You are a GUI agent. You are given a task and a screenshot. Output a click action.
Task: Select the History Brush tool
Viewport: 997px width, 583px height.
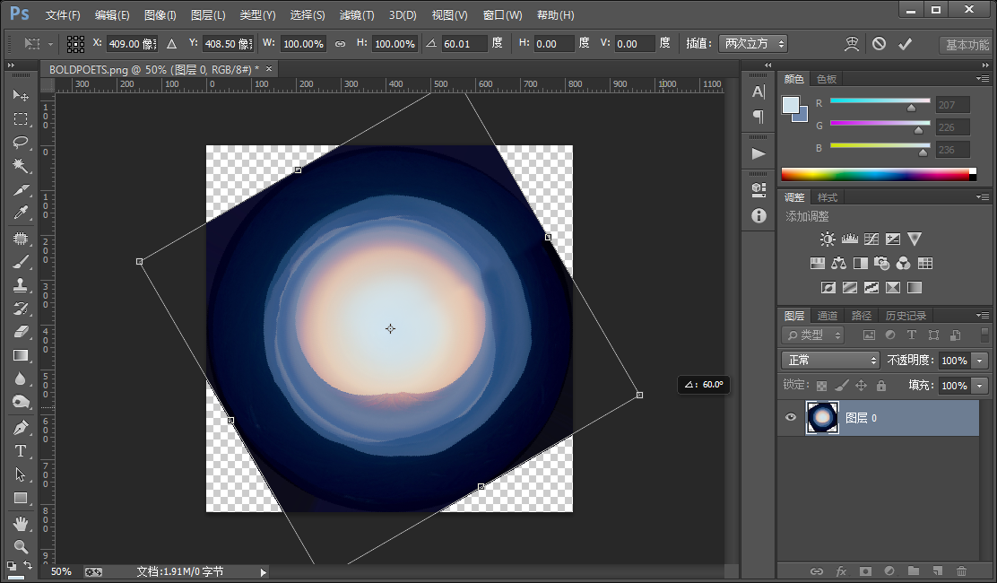coord(21,309)
